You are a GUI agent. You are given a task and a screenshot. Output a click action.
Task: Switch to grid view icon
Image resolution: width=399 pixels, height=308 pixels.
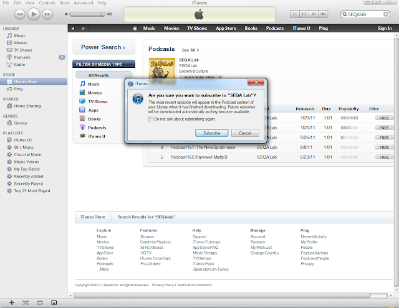tap(314, 14)
